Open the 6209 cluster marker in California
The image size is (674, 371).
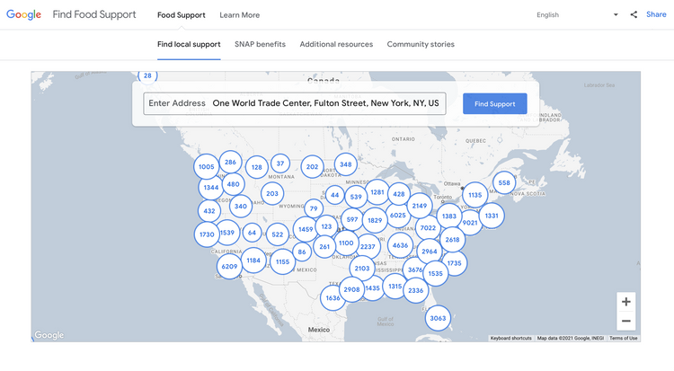(x=229, y=267)
